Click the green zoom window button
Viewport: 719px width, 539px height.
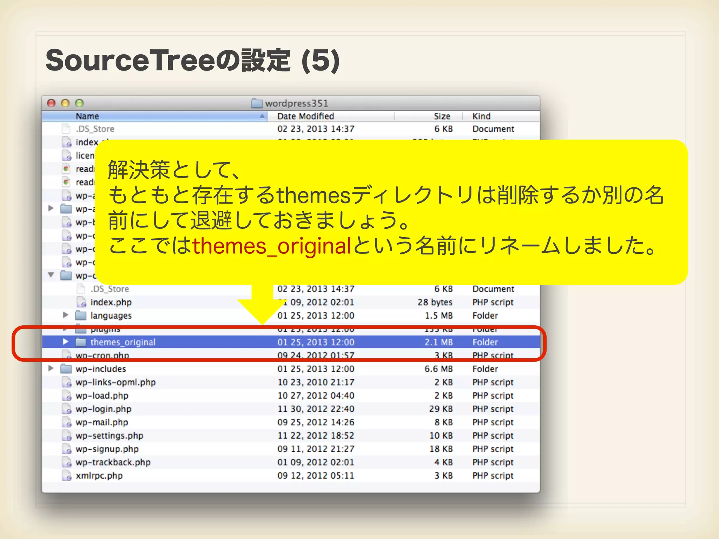point(79,103)
